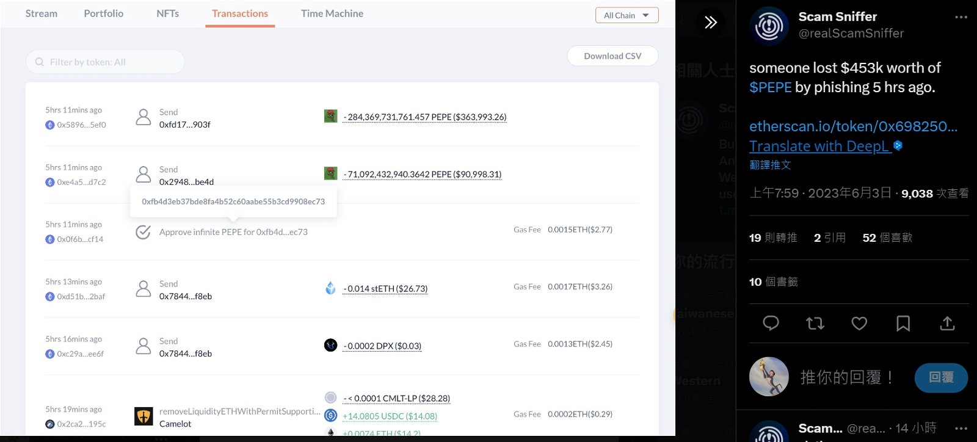Expand the All Chain dropdown
The width and height of the screenshot is (977, 442).
click(627, 15)
